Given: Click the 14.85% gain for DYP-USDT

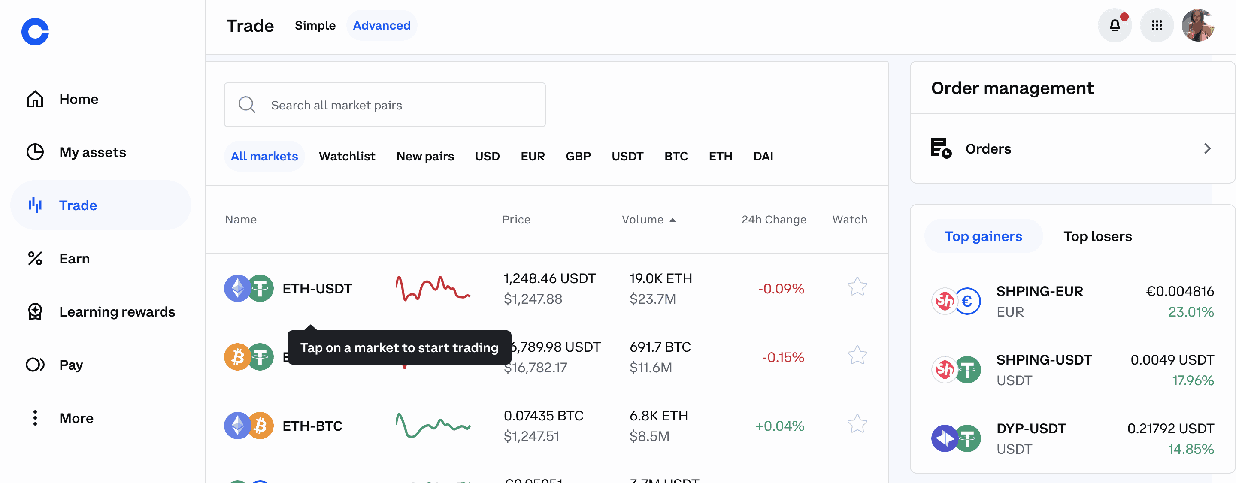Looking at the screenshot, I should tap(1191, 450).
